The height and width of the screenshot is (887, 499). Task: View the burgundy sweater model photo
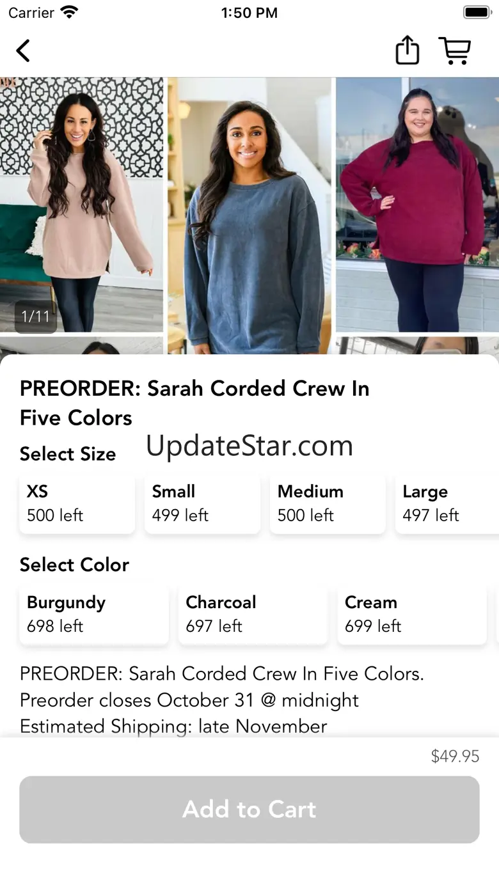[417, 205]
